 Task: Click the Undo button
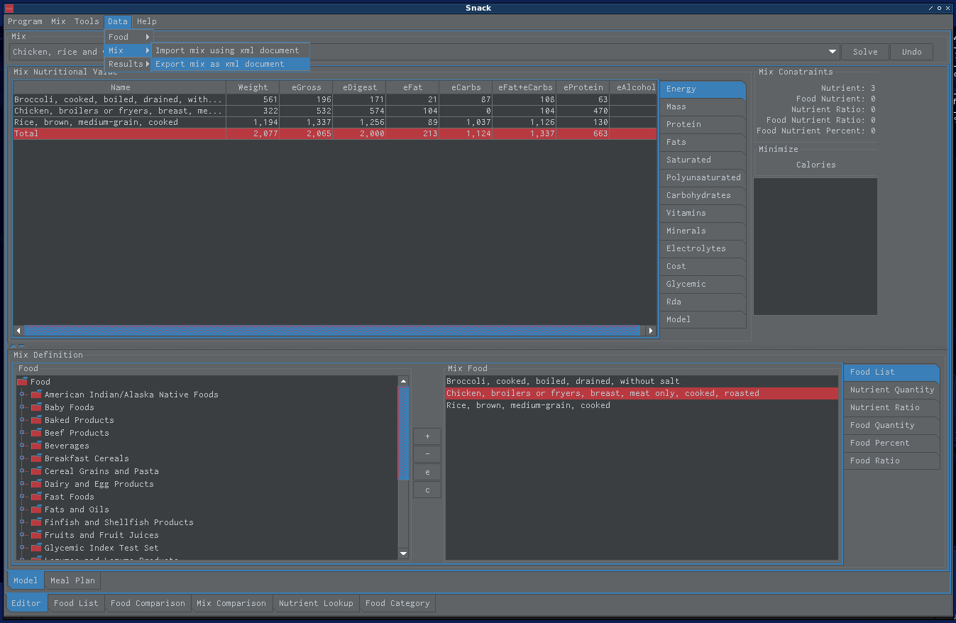tap(912, 52)
